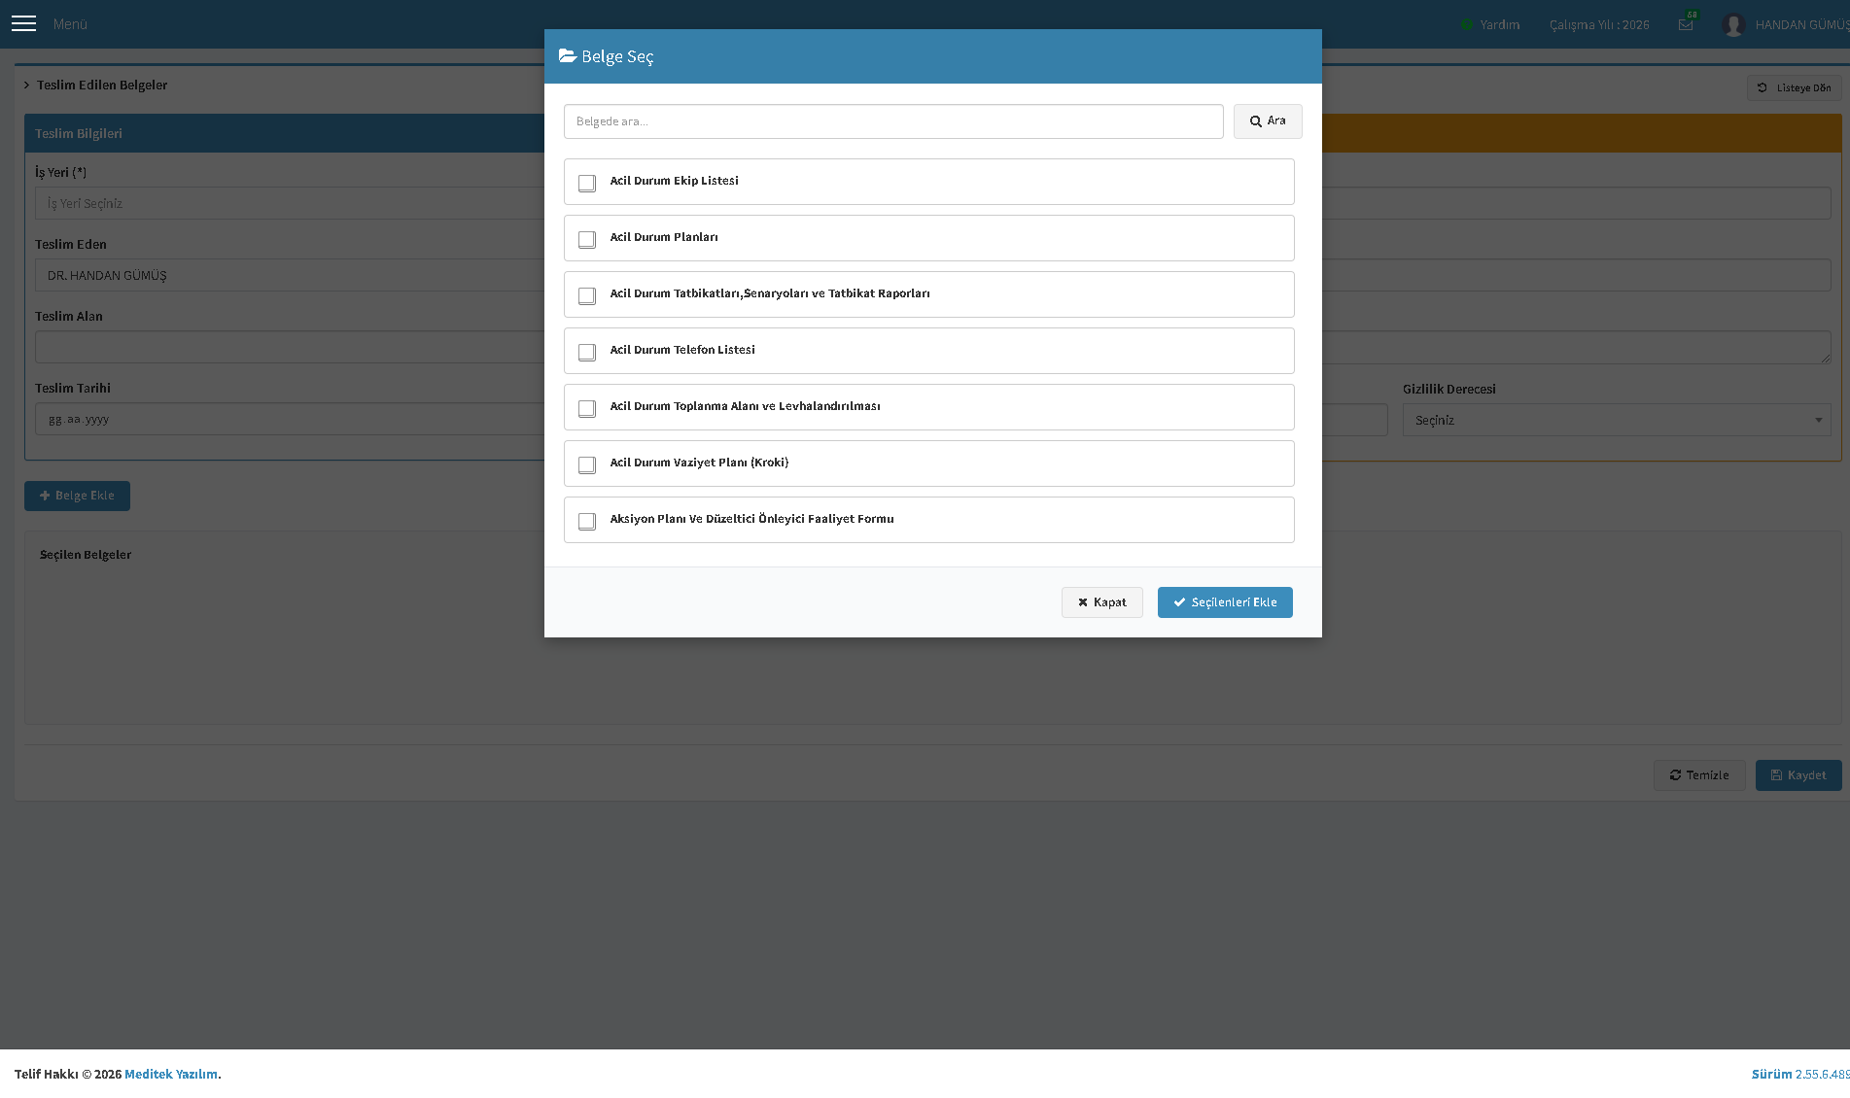Click the mail envelope notification icon
This screenshot has height=1098, width=1850.
tap(1686, 24)
